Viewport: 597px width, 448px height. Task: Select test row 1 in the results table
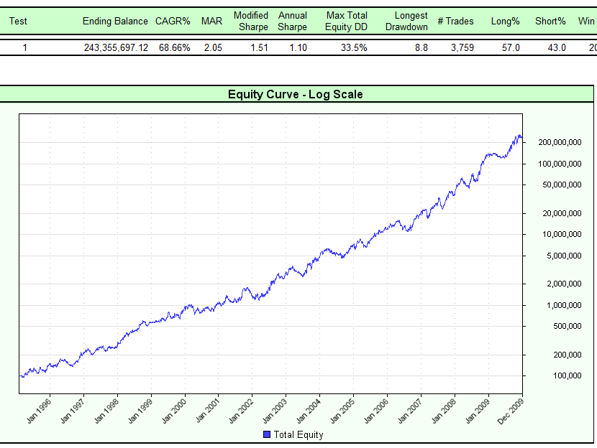(x=25, y=48)
